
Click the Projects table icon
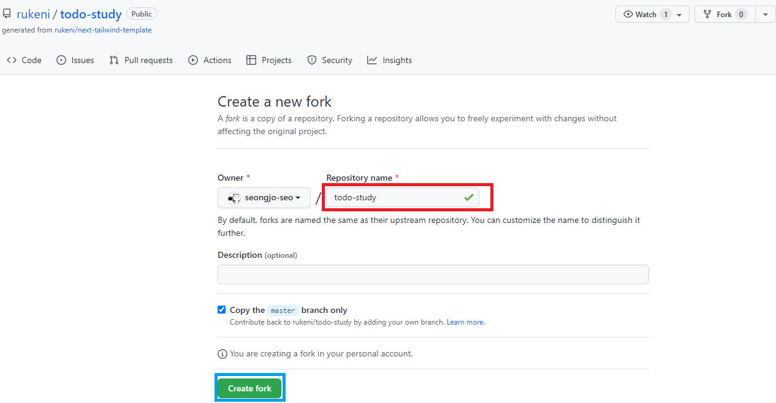tap(251, 60)
